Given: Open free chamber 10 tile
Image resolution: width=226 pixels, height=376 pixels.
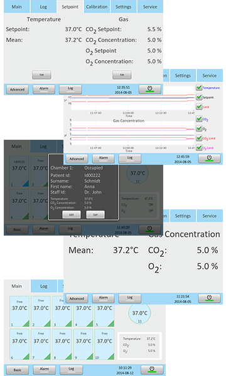Looking at the screenshot, I should [x=104, y=344].
